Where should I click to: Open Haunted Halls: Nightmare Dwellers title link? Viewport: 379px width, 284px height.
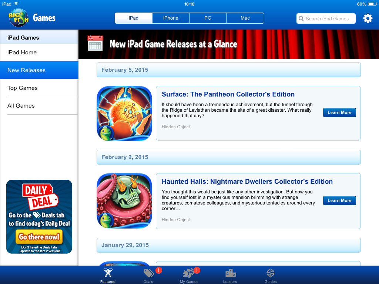pos(247,182)
